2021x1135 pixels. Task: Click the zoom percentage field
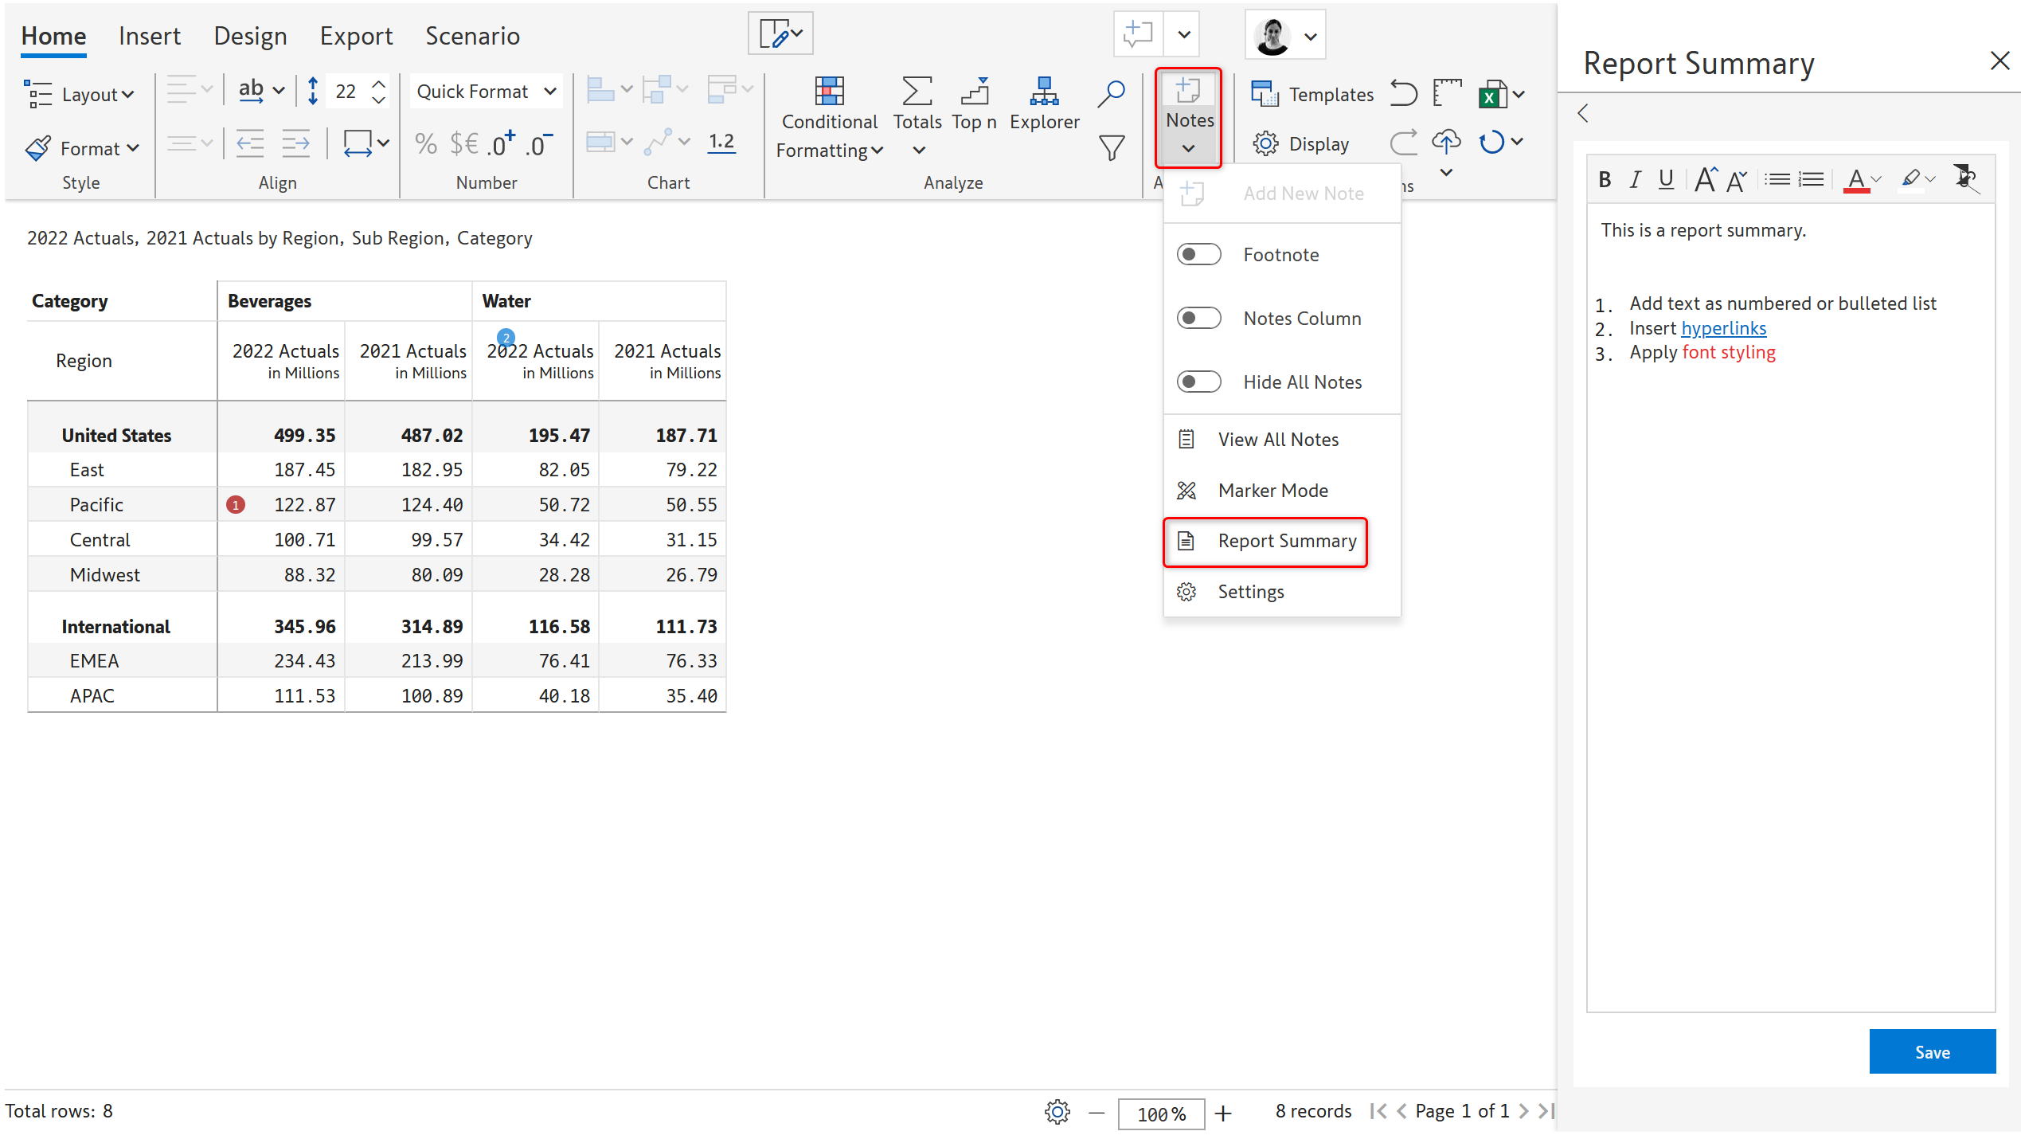point(1160,1113)
